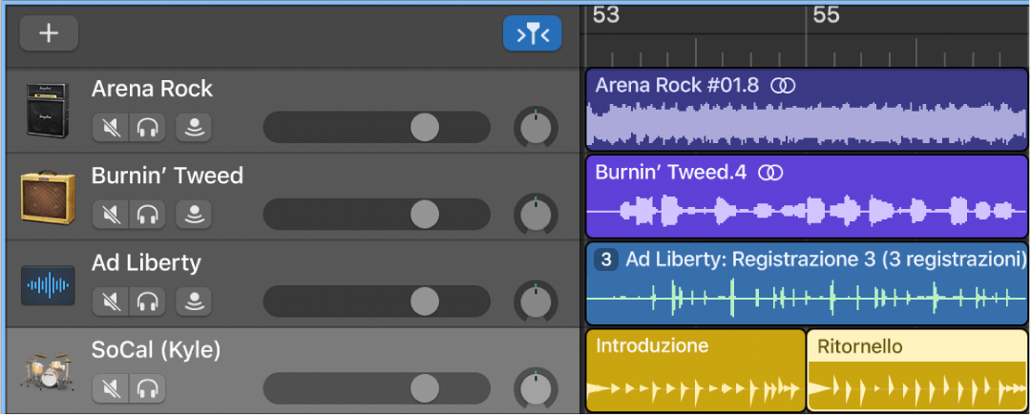Image resolution: width=1031 pixels, height=416 pixels.
Task: Select the Introduzione drummer region
Action: (695, 370)
